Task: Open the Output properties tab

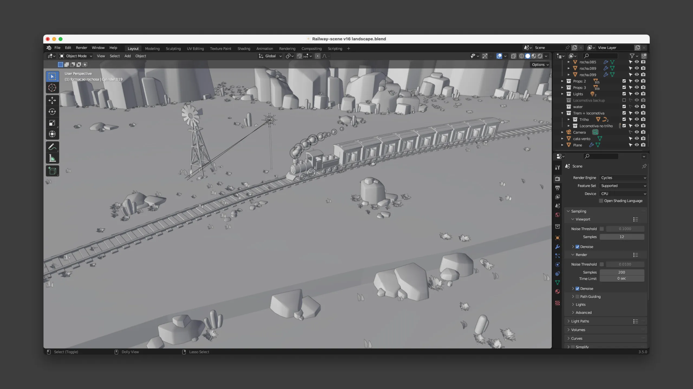Action: (x=557, y=188)
